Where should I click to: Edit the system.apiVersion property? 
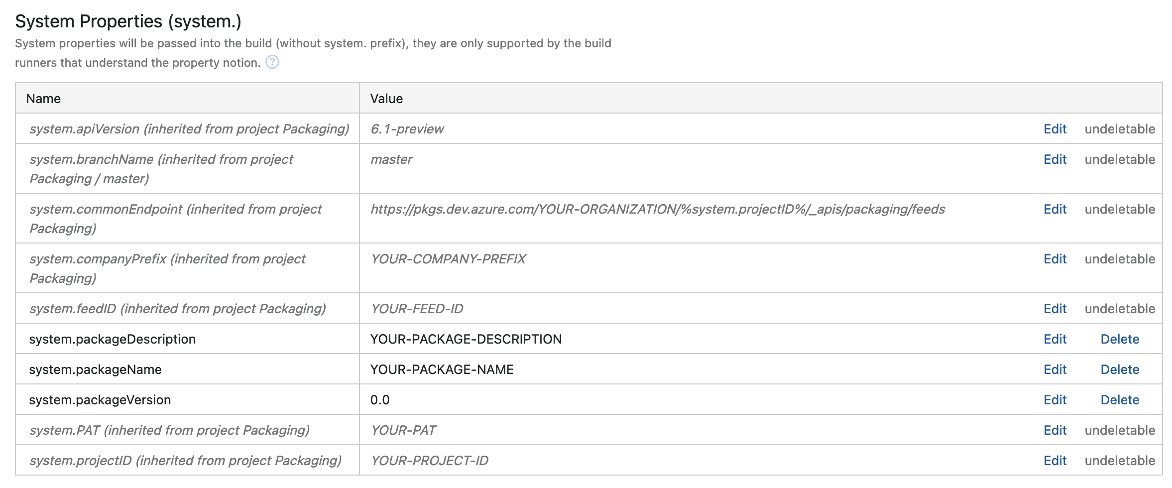(x=1055, y=129)
